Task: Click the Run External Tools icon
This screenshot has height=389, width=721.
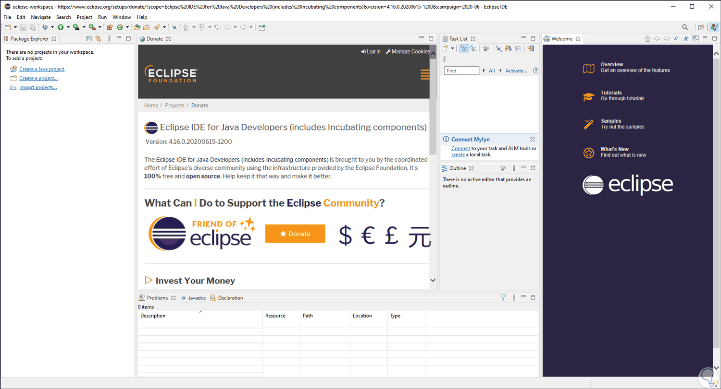Action: (92, 27)
